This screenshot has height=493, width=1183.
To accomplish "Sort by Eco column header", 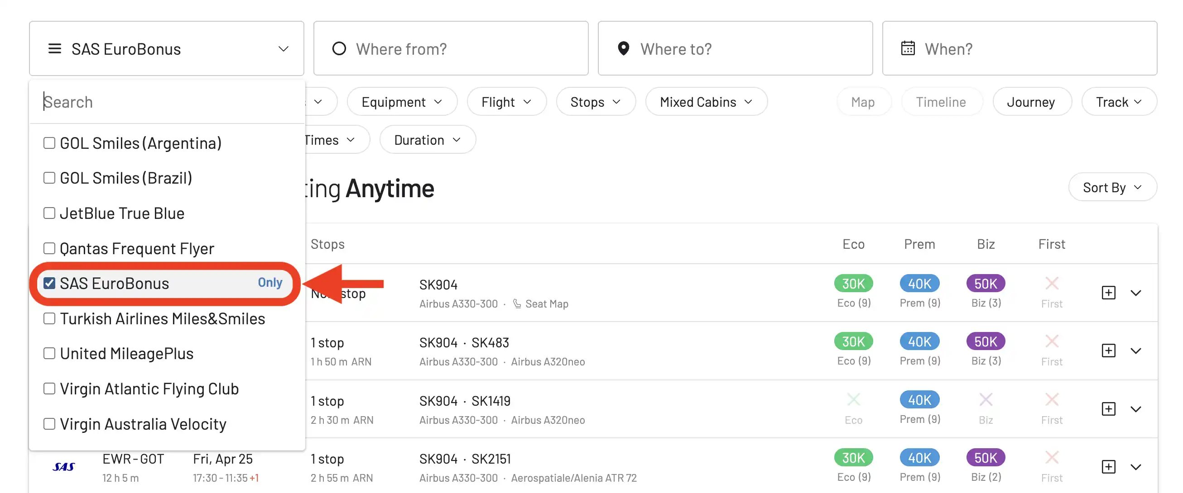I will (853, 244).
